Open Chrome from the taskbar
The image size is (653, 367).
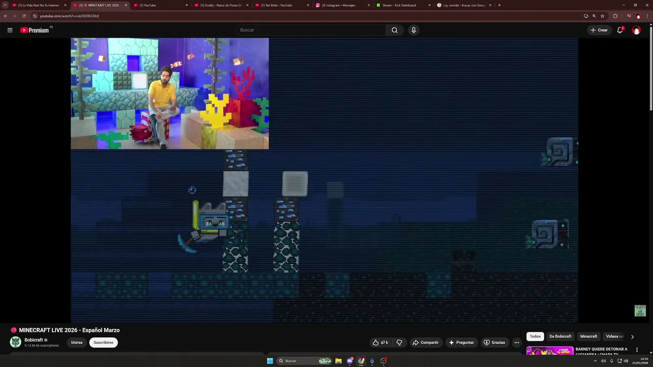[x=361, y=361]
